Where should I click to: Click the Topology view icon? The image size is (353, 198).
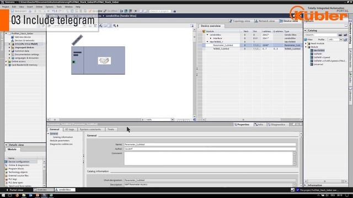coord(231,21)
